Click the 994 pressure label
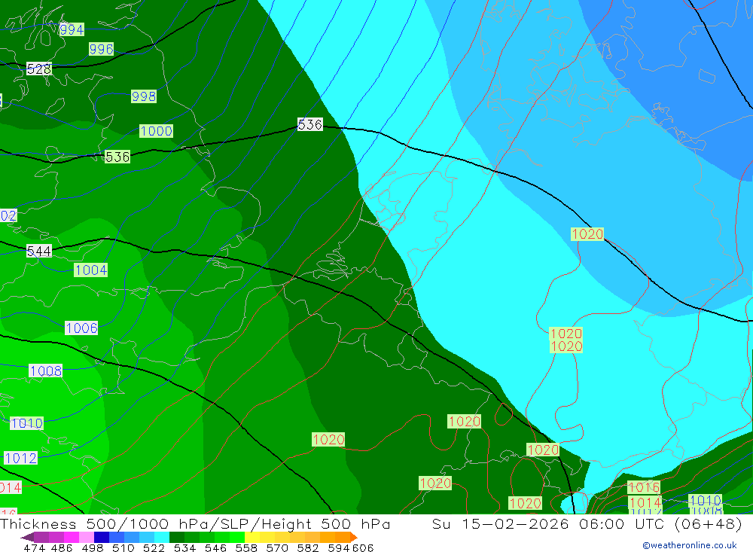The width and height of the screenshot is (753, 552). pyautogui.click(x=72, y=30)
